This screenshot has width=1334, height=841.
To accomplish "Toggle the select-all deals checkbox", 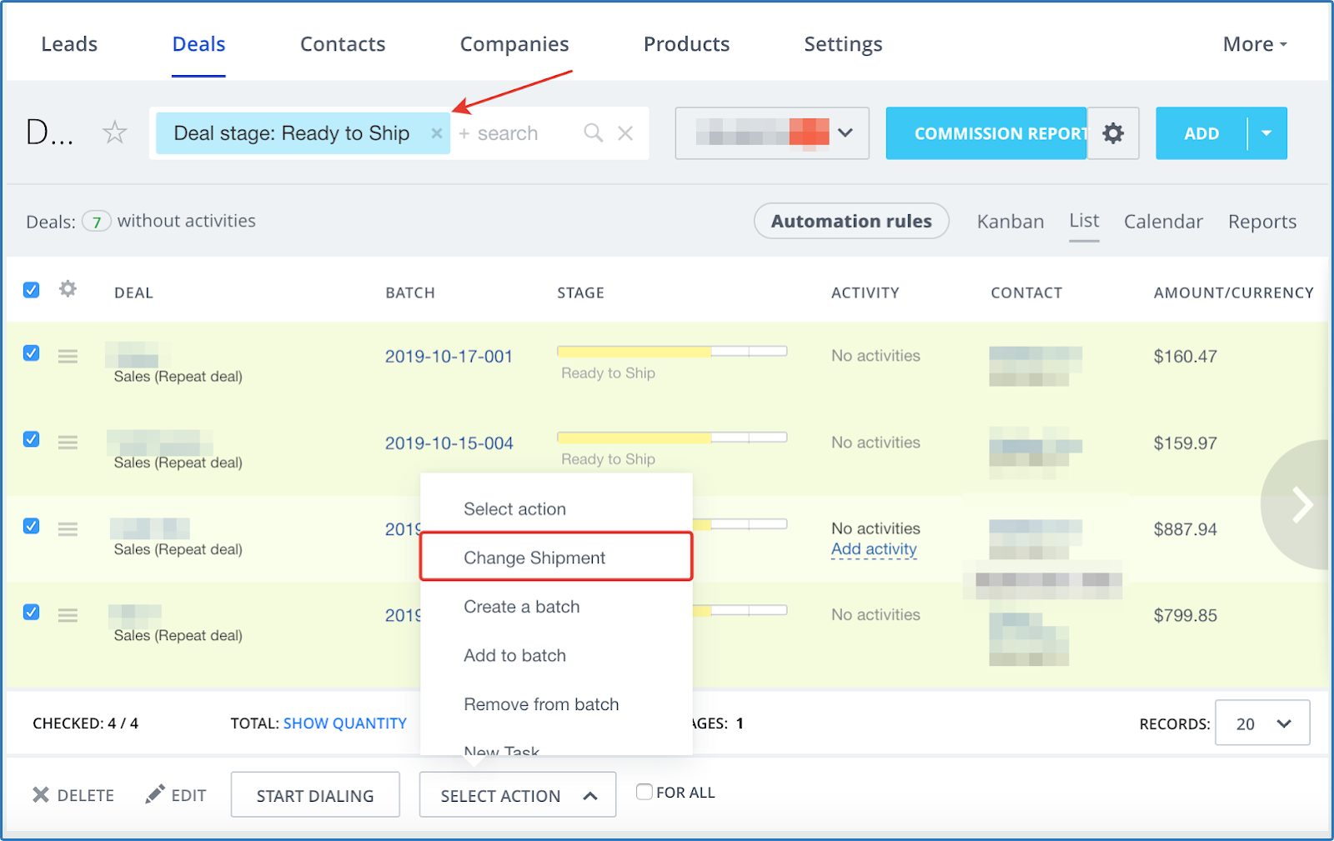I will 32,290.
